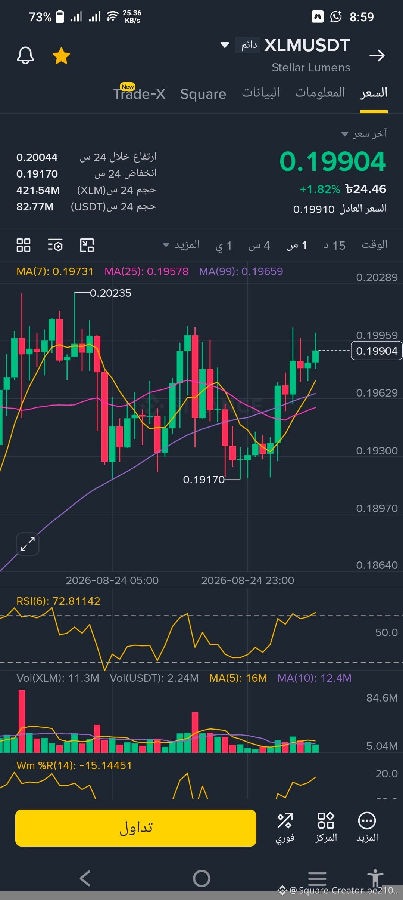The height and width of the screenshot is (900, 403).
Task: Tap the السعر العادل 0.19910 mark price
Action: point(340,209)
